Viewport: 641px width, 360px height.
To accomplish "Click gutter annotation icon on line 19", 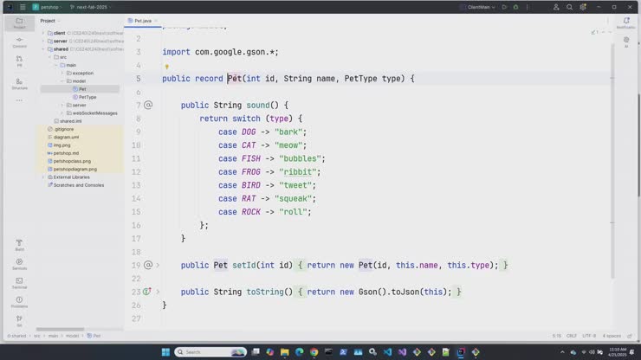I will [x=148, y=265].
